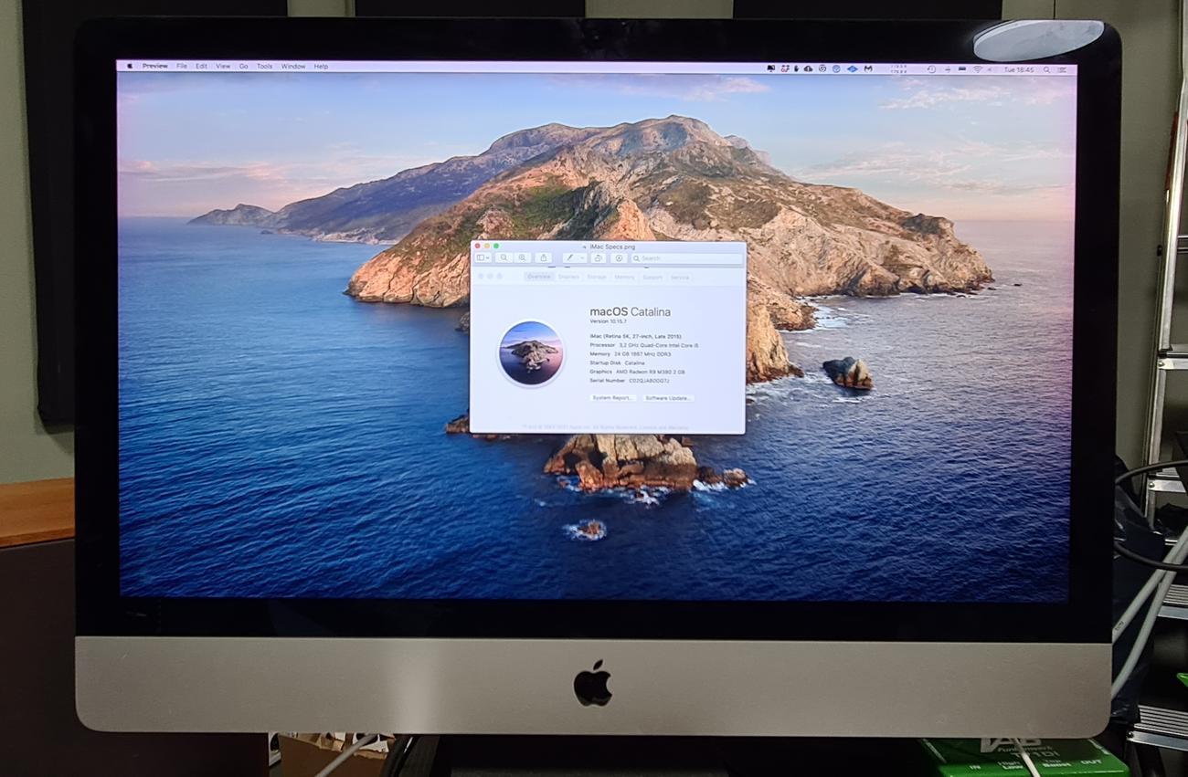Click the Processor specification line
The image size is (1188, 777).
[646, 346]
